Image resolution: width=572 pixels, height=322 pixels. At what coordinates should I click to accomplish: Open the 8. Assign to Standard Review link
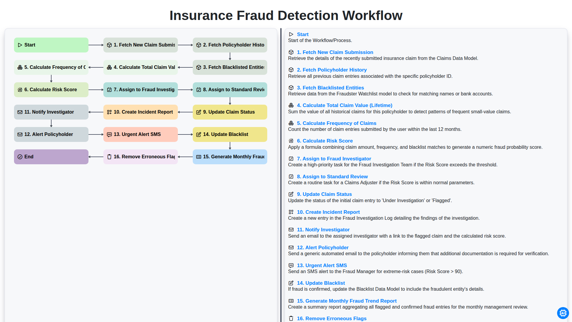(x=332, y=177)
